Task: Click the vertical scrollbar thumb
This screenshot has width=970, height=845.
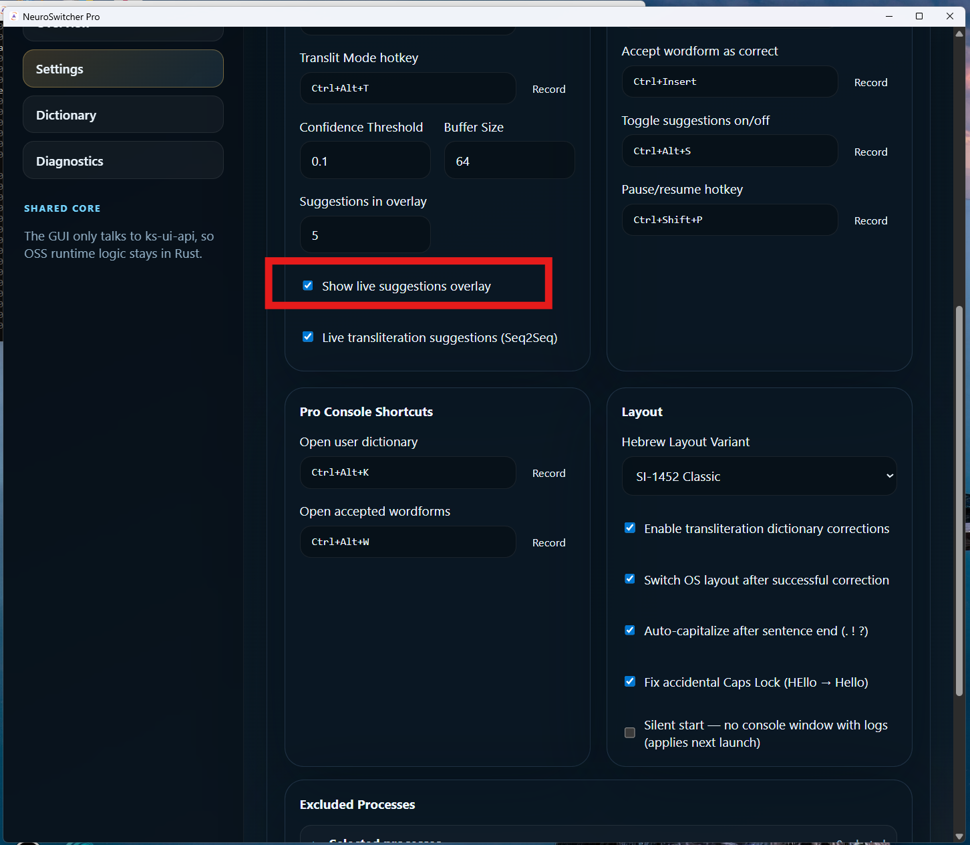Action: click(x=959, y=502)
